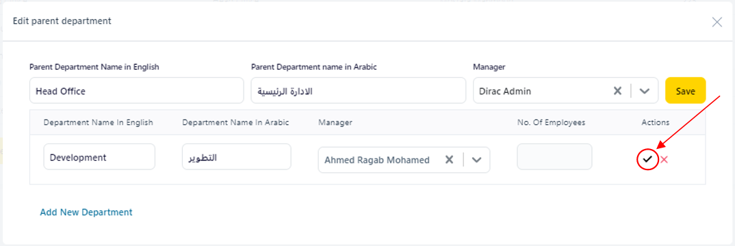Screen dimensions: 735x246
Task: Close the Edit parent department dialog
Action: (x=717, y=22)
